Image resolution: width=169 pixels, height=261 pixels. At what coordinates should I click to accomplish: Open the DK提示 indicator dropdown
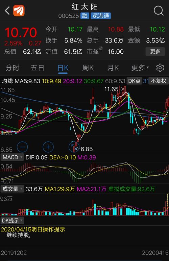point(12,221)
